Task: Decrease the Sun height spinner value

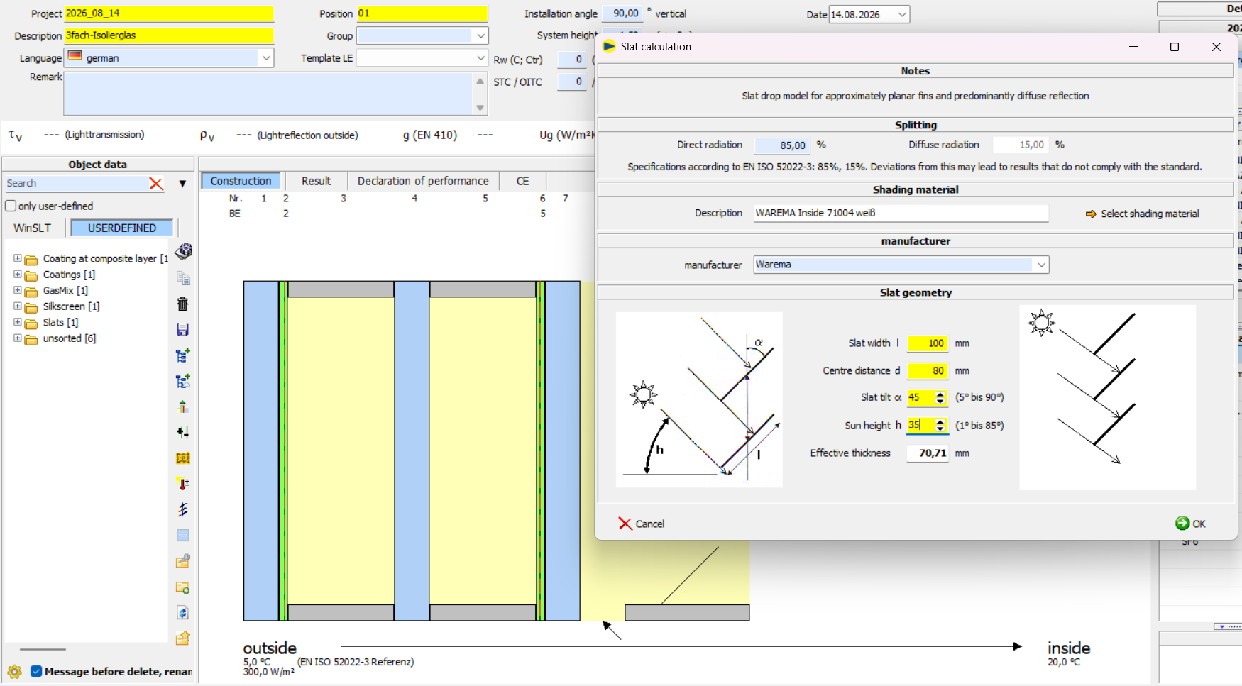Action: [x=940, y=429]
